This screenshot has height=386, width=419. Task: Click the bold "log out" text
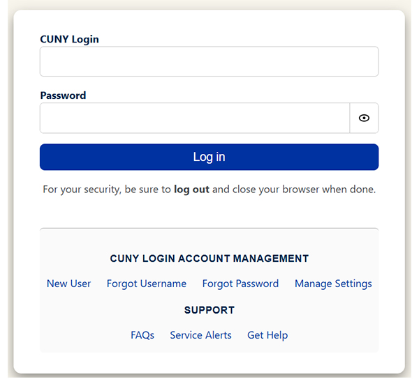click(x=191, y=189)
